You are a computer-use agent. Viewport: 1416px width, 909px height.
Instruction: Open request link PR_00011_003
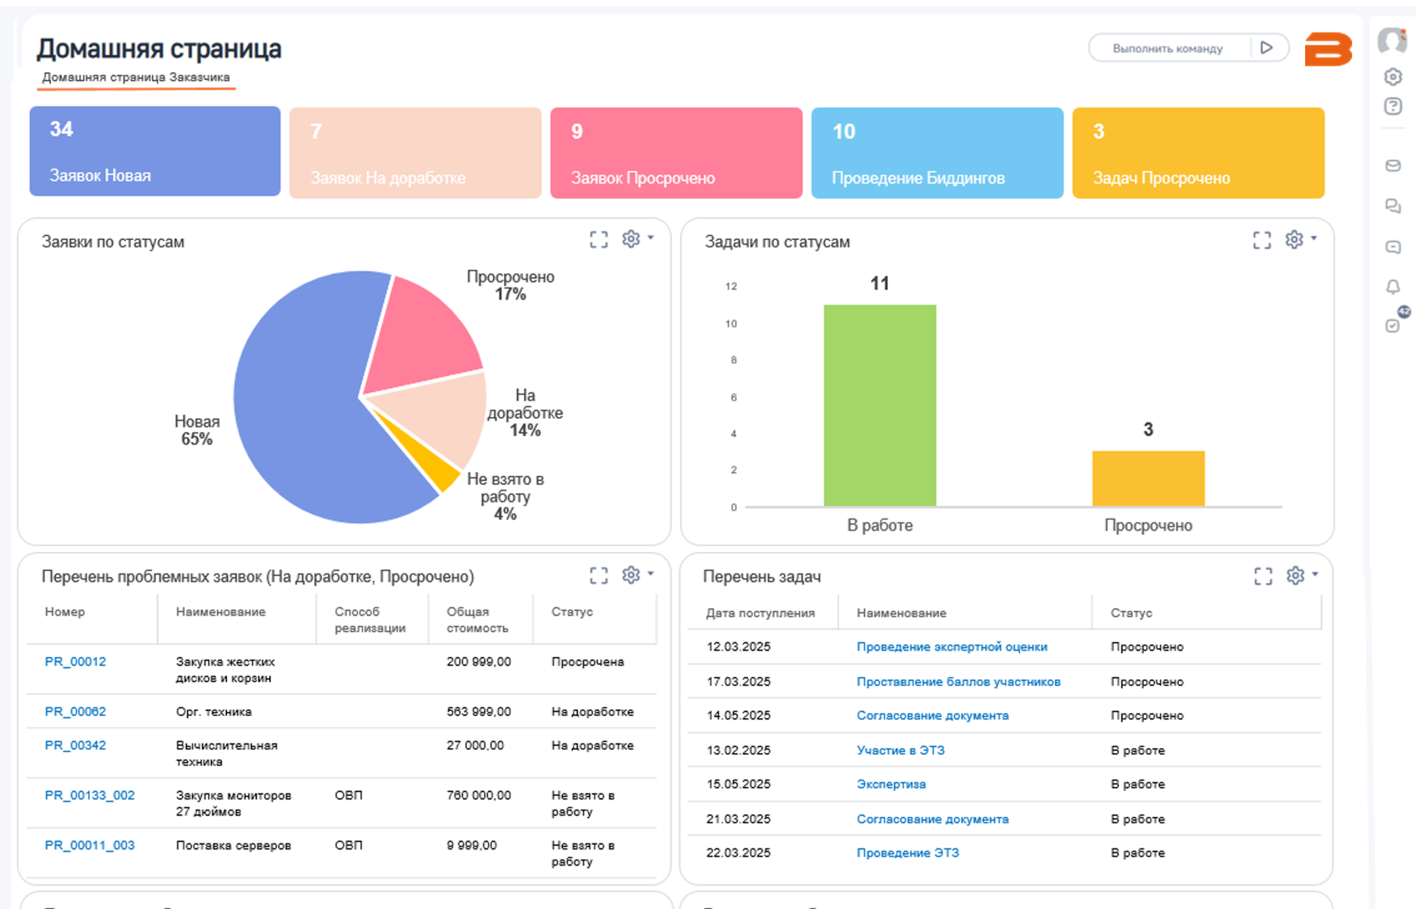pyautogui.click(x=90, y=845)
